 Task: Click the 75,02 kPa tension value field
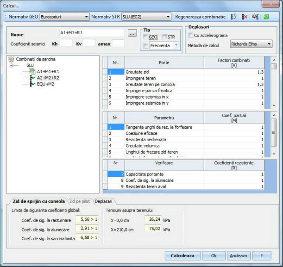[x=153, y=229]
